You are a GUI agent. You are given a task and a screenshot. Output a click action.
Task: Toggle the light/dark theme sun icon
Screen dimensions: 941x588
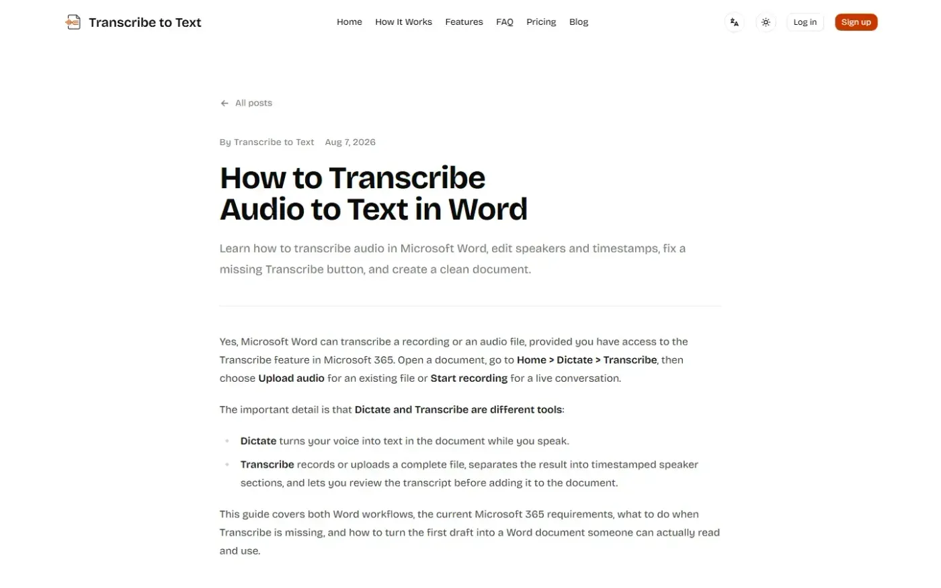(766, 22)
